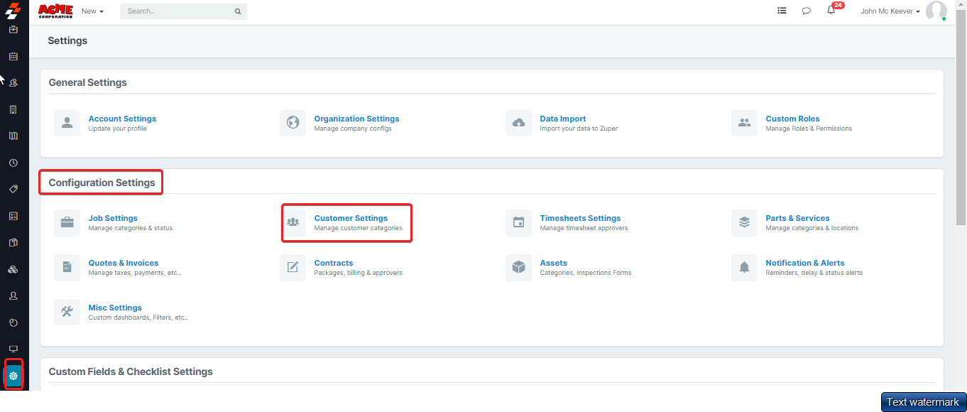The height and width of the screenshot is (412, 967).
Task: Click the clock icon in the left sidebar
Action: pyautogui.click(x=13, y=163)
